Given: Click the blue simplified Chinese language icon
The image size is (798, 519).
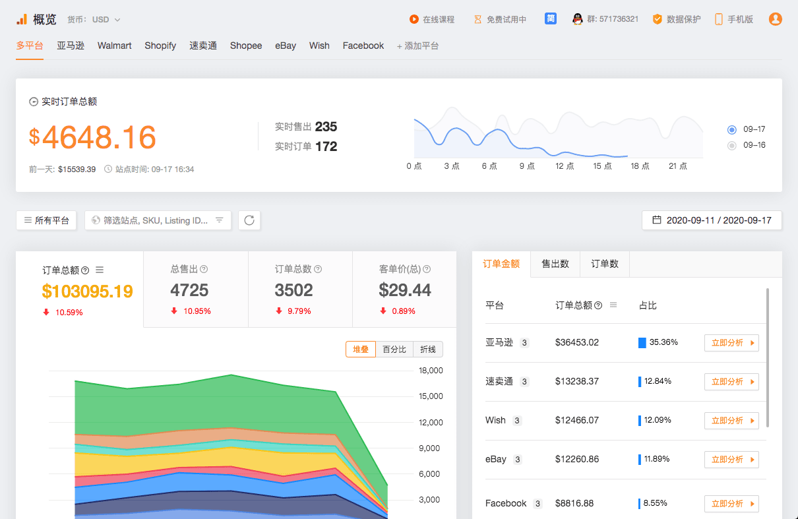Looking at the screenshot, I should point(551,18).
